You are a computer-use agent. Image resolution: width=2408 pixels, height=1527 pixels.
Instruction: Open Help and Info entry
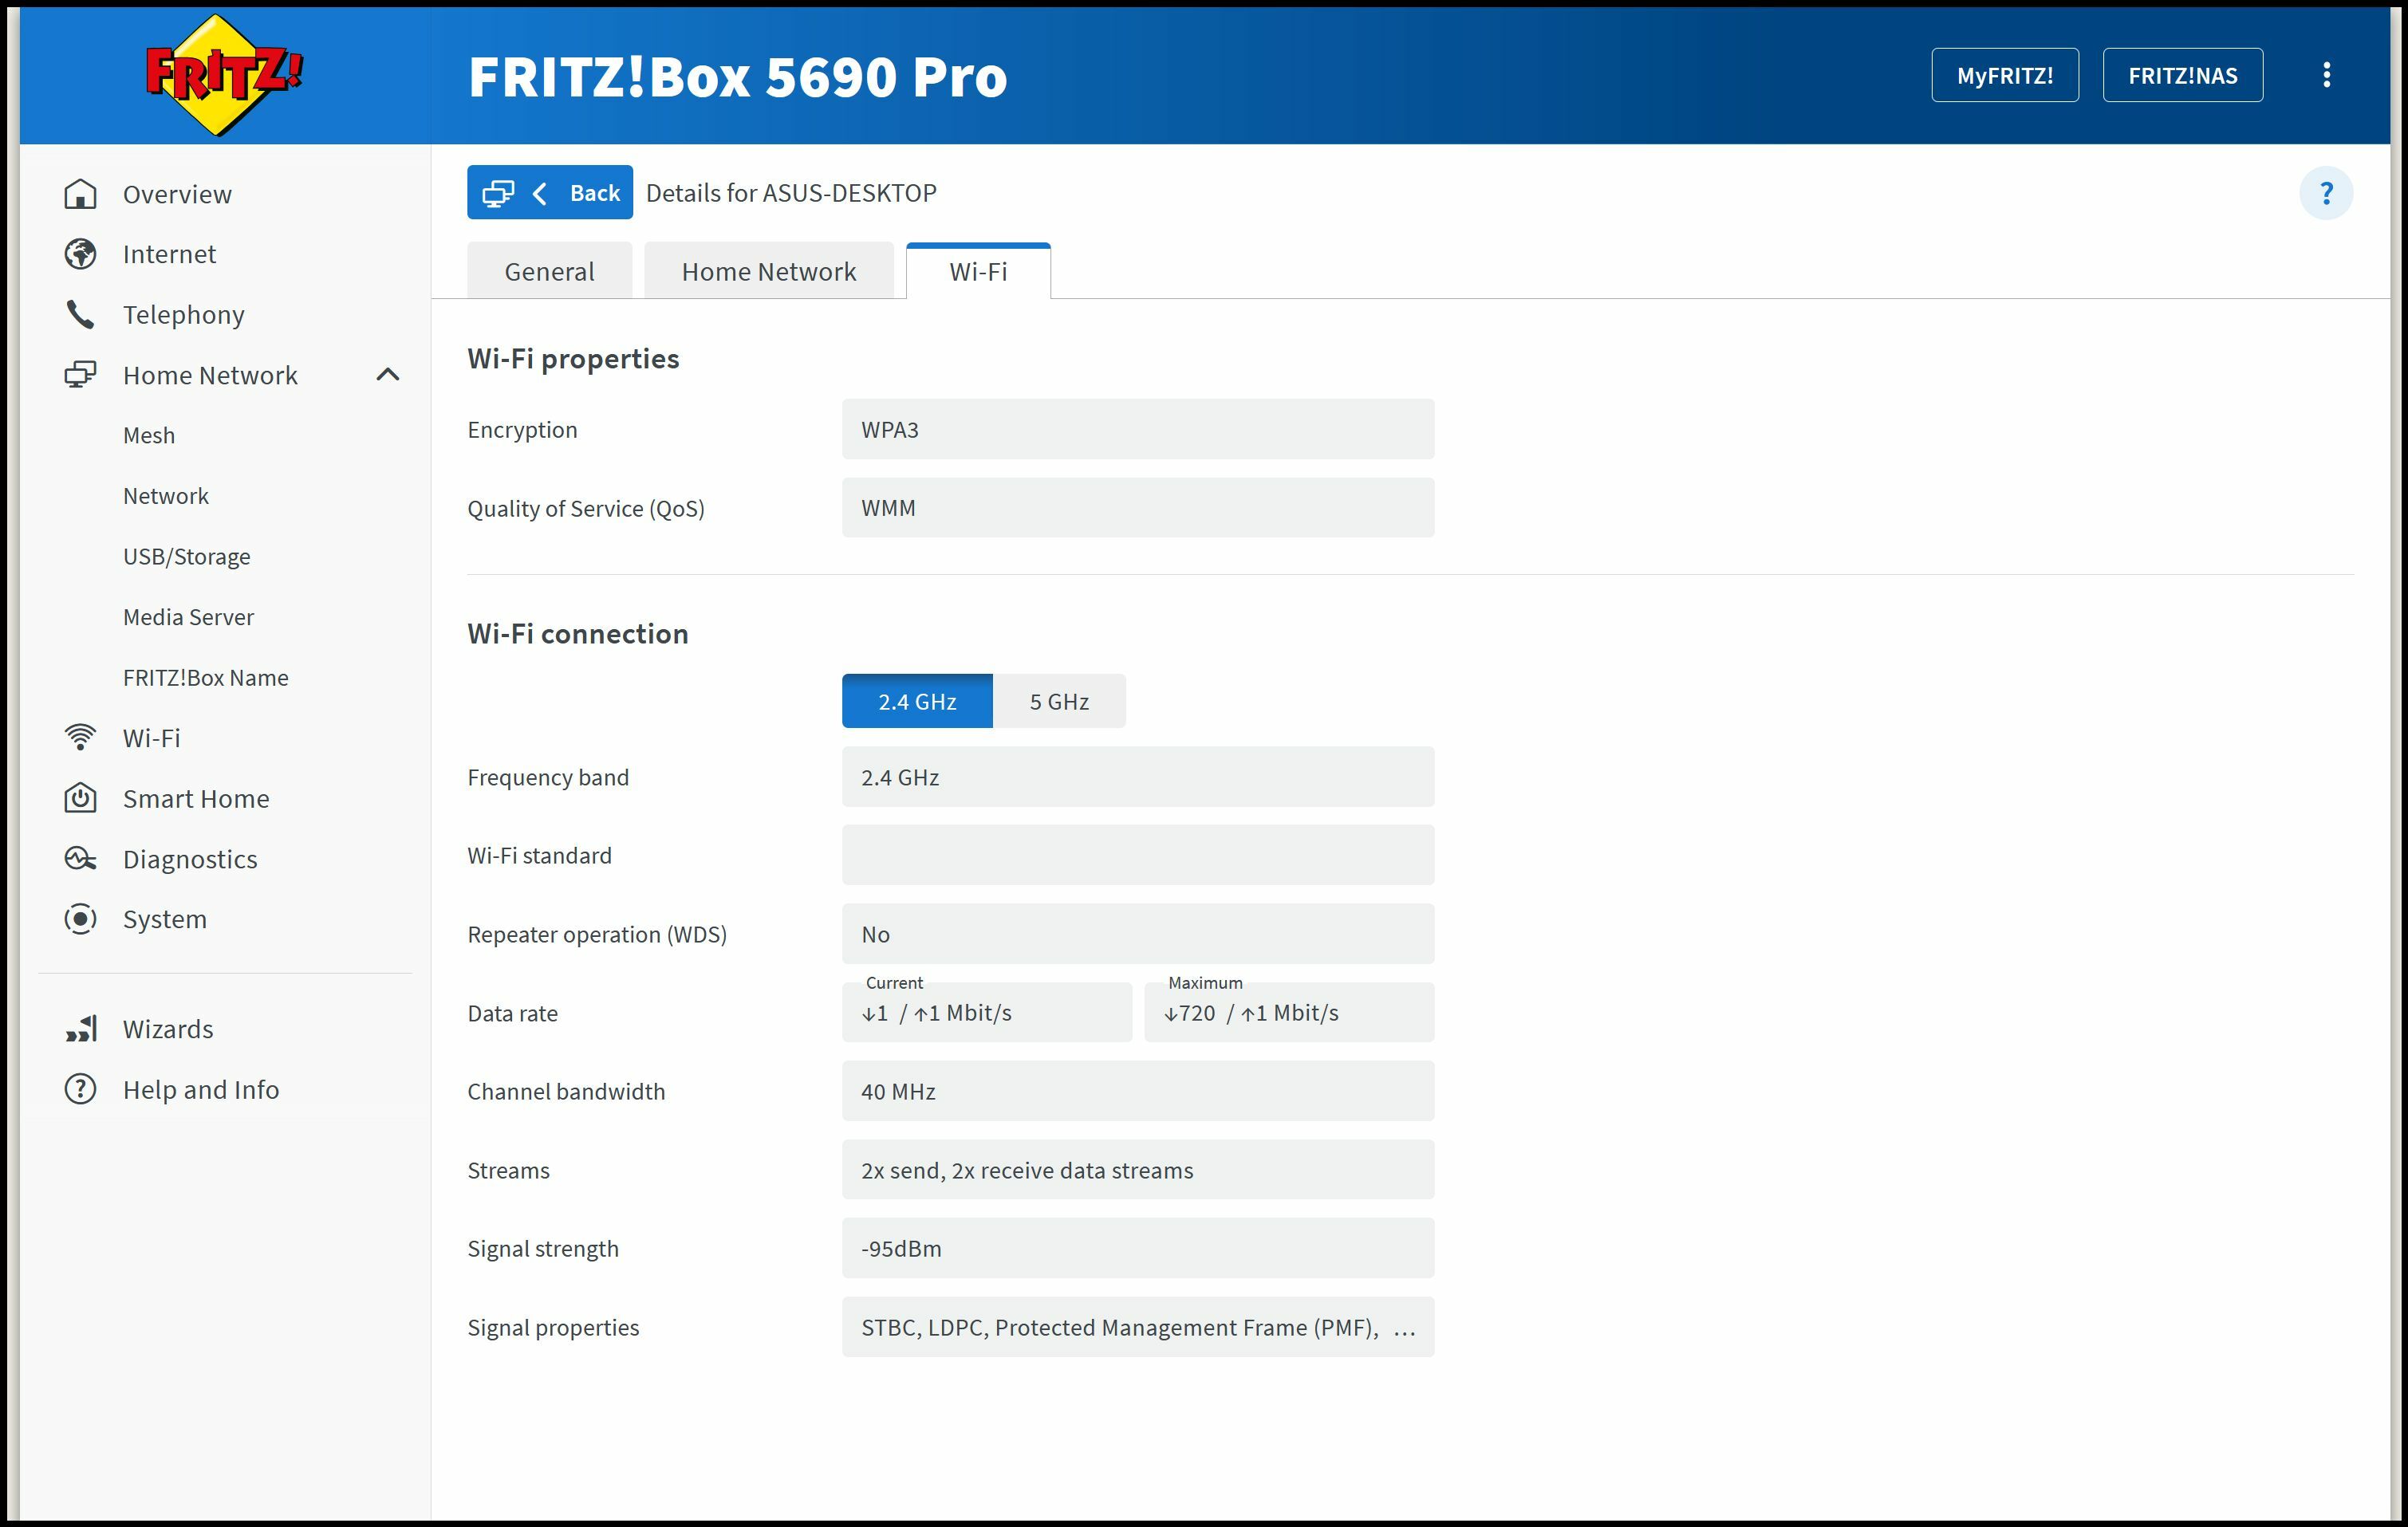click(201, 1090)
